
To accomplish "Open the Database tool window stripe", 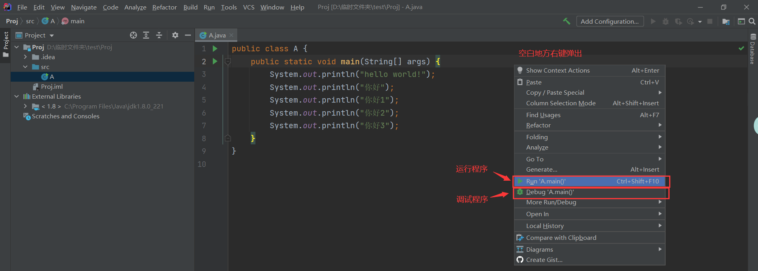I will (x=752, y=48).
